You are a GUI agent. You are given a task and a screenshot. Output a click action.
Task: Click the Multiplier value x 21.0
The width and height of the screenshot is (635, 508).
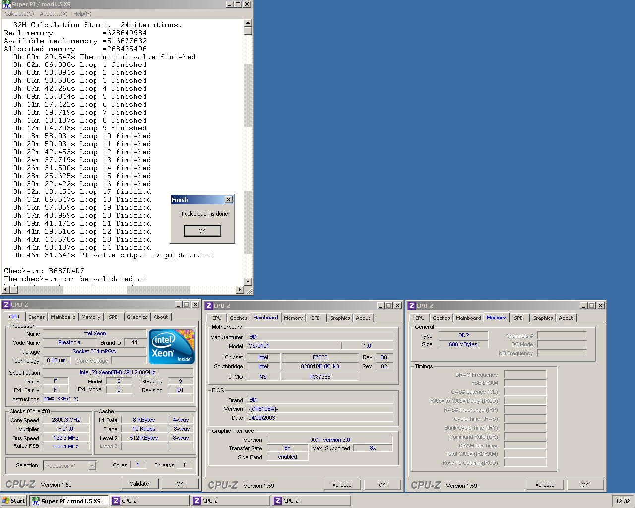[x=66, y=429]
